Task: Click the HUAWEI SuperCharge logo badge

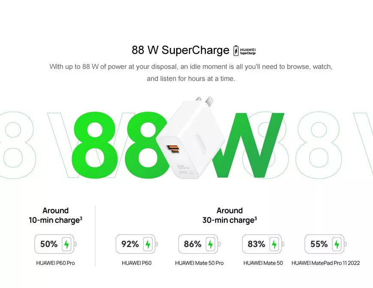Action: (244, 50)
